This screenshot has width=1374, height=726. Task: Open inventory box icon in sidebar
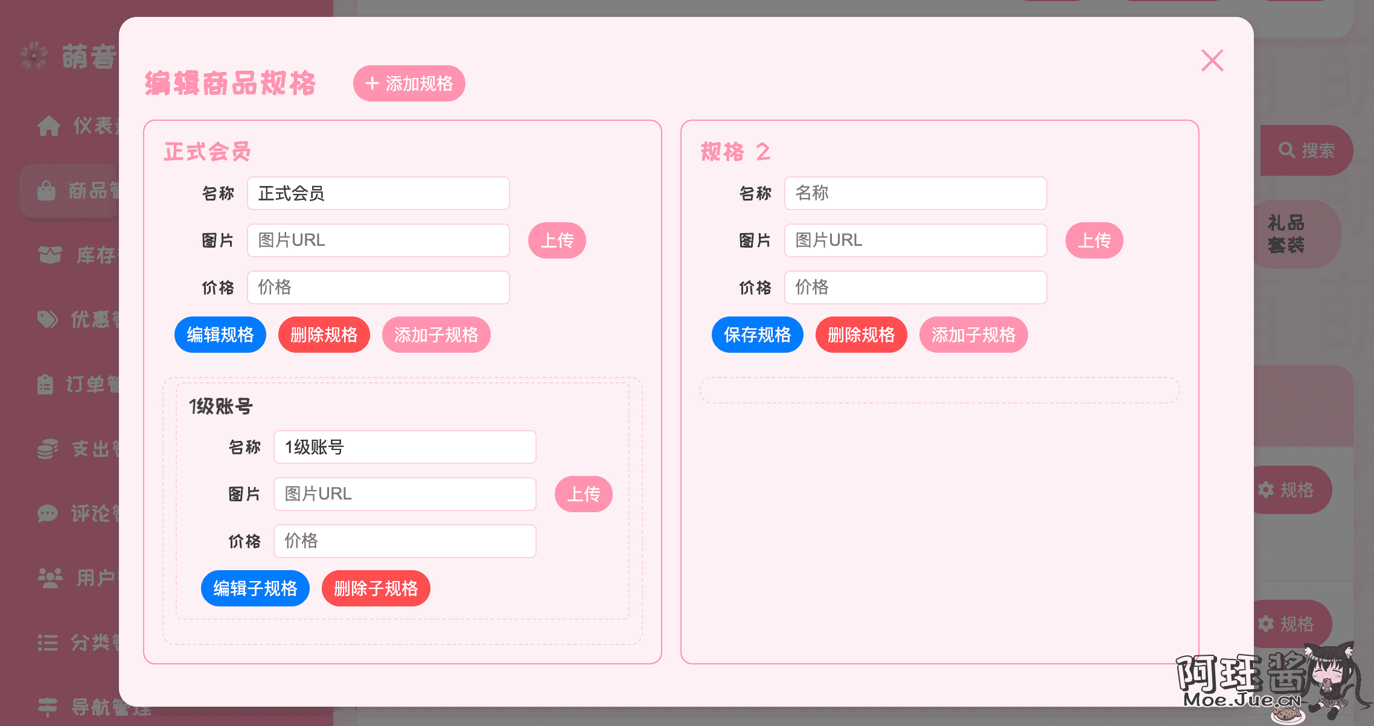pos(50,255)
